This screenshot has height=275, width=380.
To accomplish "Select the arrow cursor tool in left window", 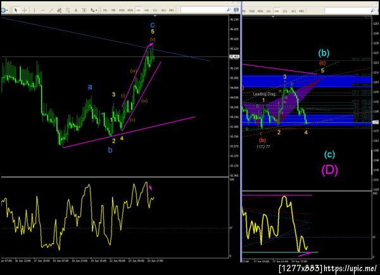I will [16, 10].
